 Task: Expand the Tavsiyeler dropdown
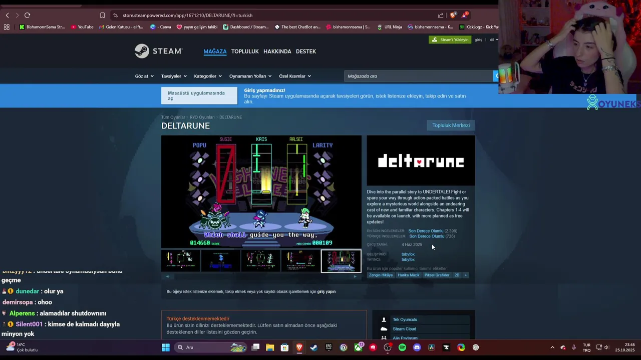[174, 76]
